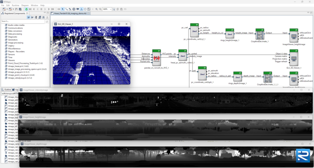Open the Window menu
The image size is (314, 168).
[x=34, y=5]
